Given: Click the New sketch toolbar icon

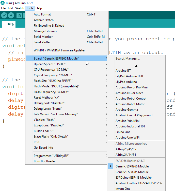Looking at the screenshot, I should (19, 15).
